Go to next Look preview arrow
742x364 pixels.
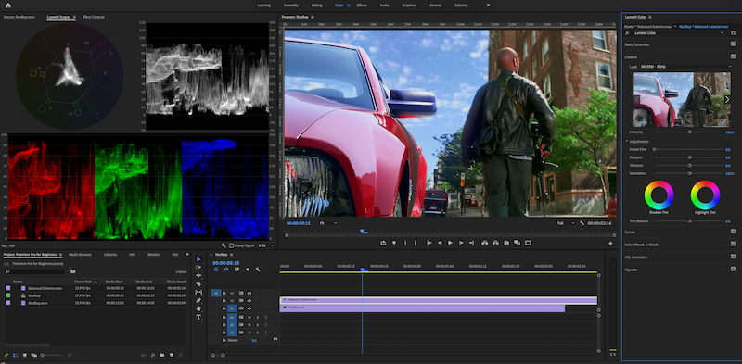(x=727, y=99)
